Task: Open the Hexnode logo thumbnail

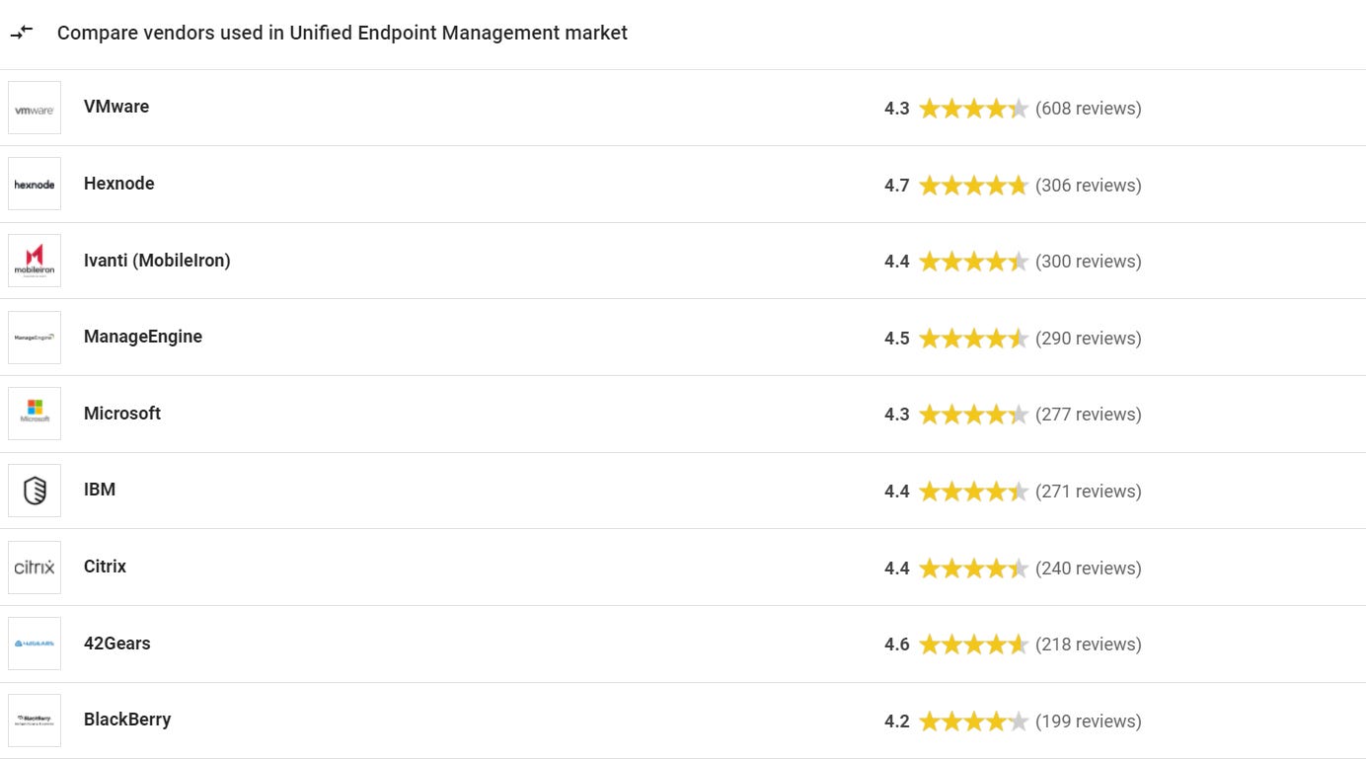Action: (x=35, y=184)
